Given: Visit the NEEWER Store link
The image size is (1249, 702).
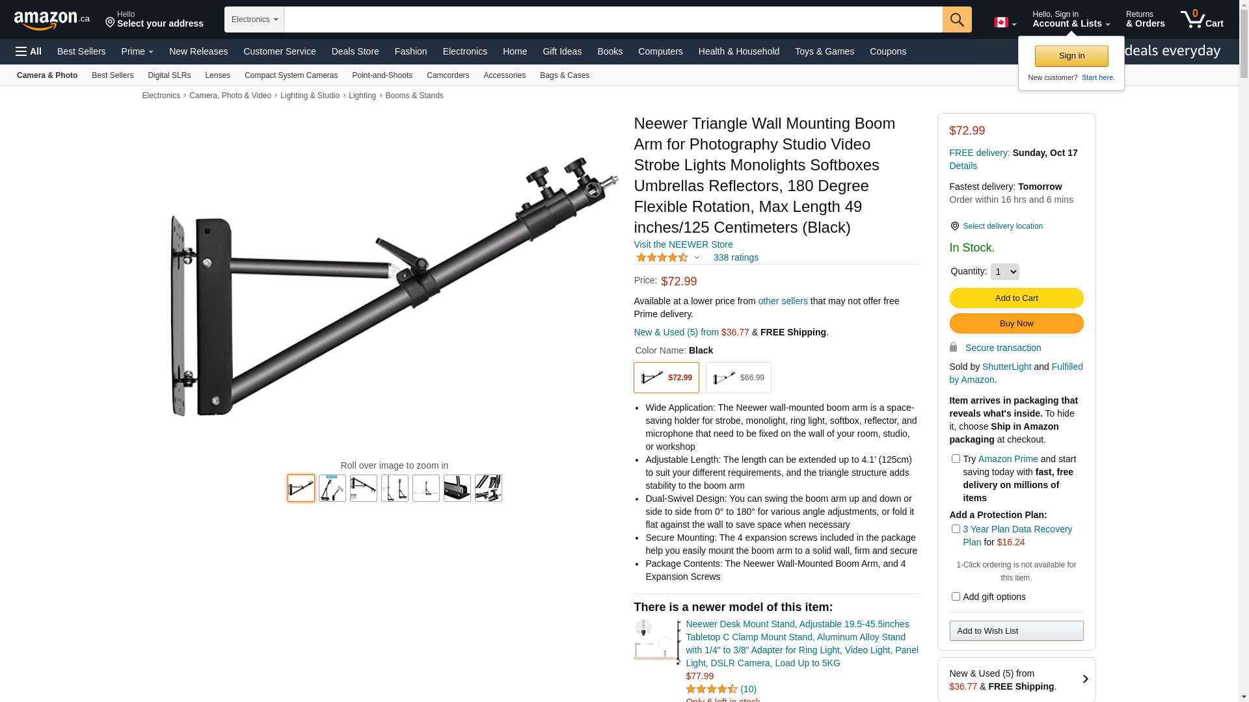Looking at the screenshot, I should pos(683,244).
